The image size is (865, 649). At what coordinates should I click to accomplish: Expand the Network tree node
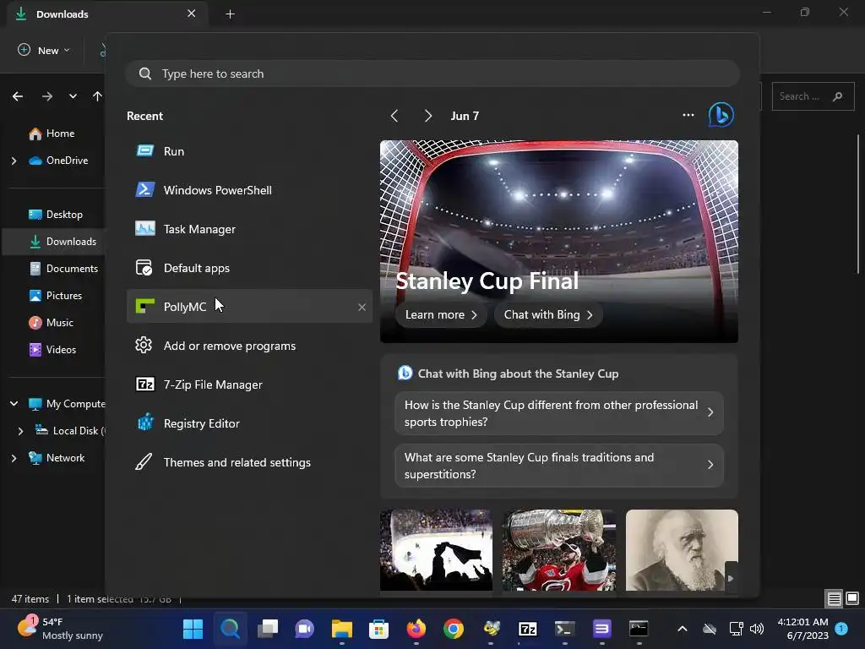tap(14, 458)
